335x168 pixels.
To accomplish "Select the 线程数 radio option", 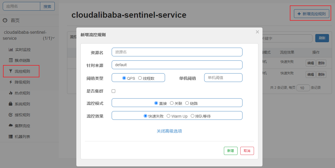I will 140,78.
